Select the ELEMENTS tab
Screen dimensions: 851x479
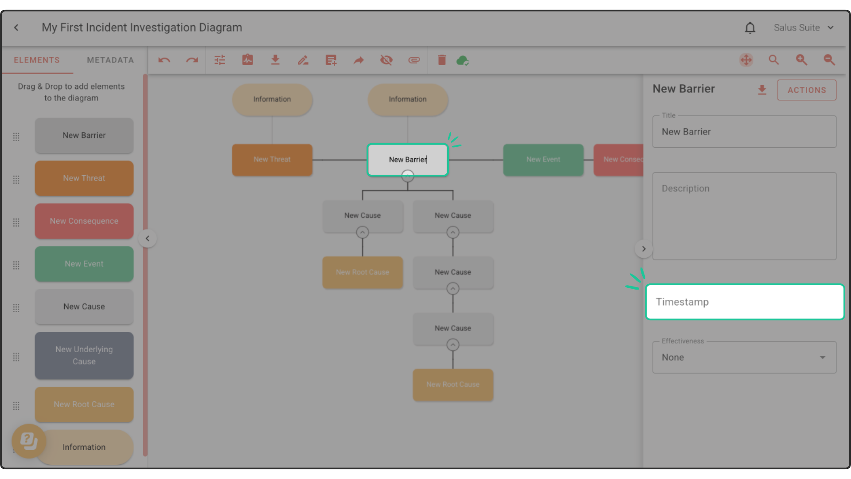pos(37,60)
